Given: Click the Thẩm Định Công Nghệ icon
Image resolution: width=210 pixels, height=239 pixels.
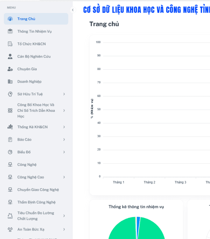Looking at the screenshot, I should click(10, 202).
